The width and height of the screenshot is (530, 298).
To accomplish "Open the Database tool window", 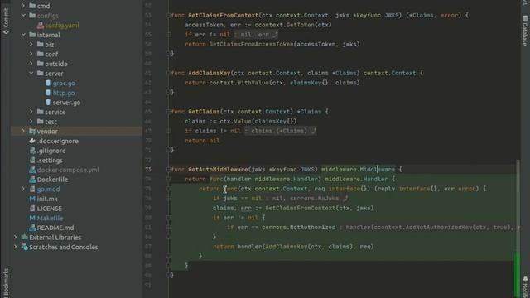I will (x=525, y=31).
